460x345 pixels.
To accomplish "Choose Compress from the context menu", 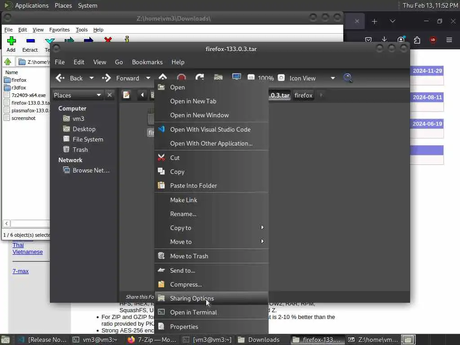I will tap(211, 284).
